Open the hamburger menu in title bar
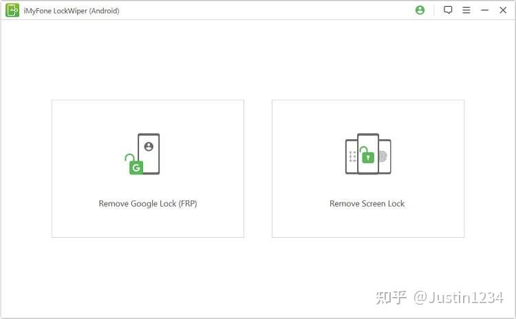516x319 pixels. tap(466, 10)
